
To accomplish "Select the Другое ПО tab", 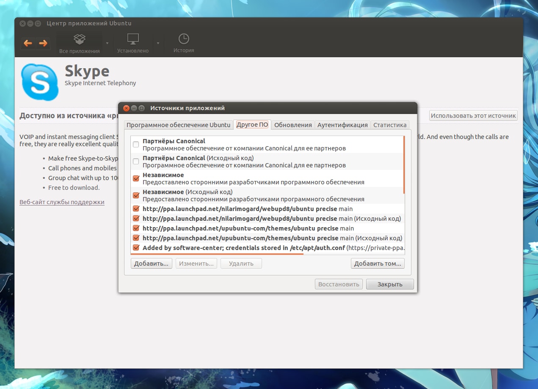I will 252,125.
